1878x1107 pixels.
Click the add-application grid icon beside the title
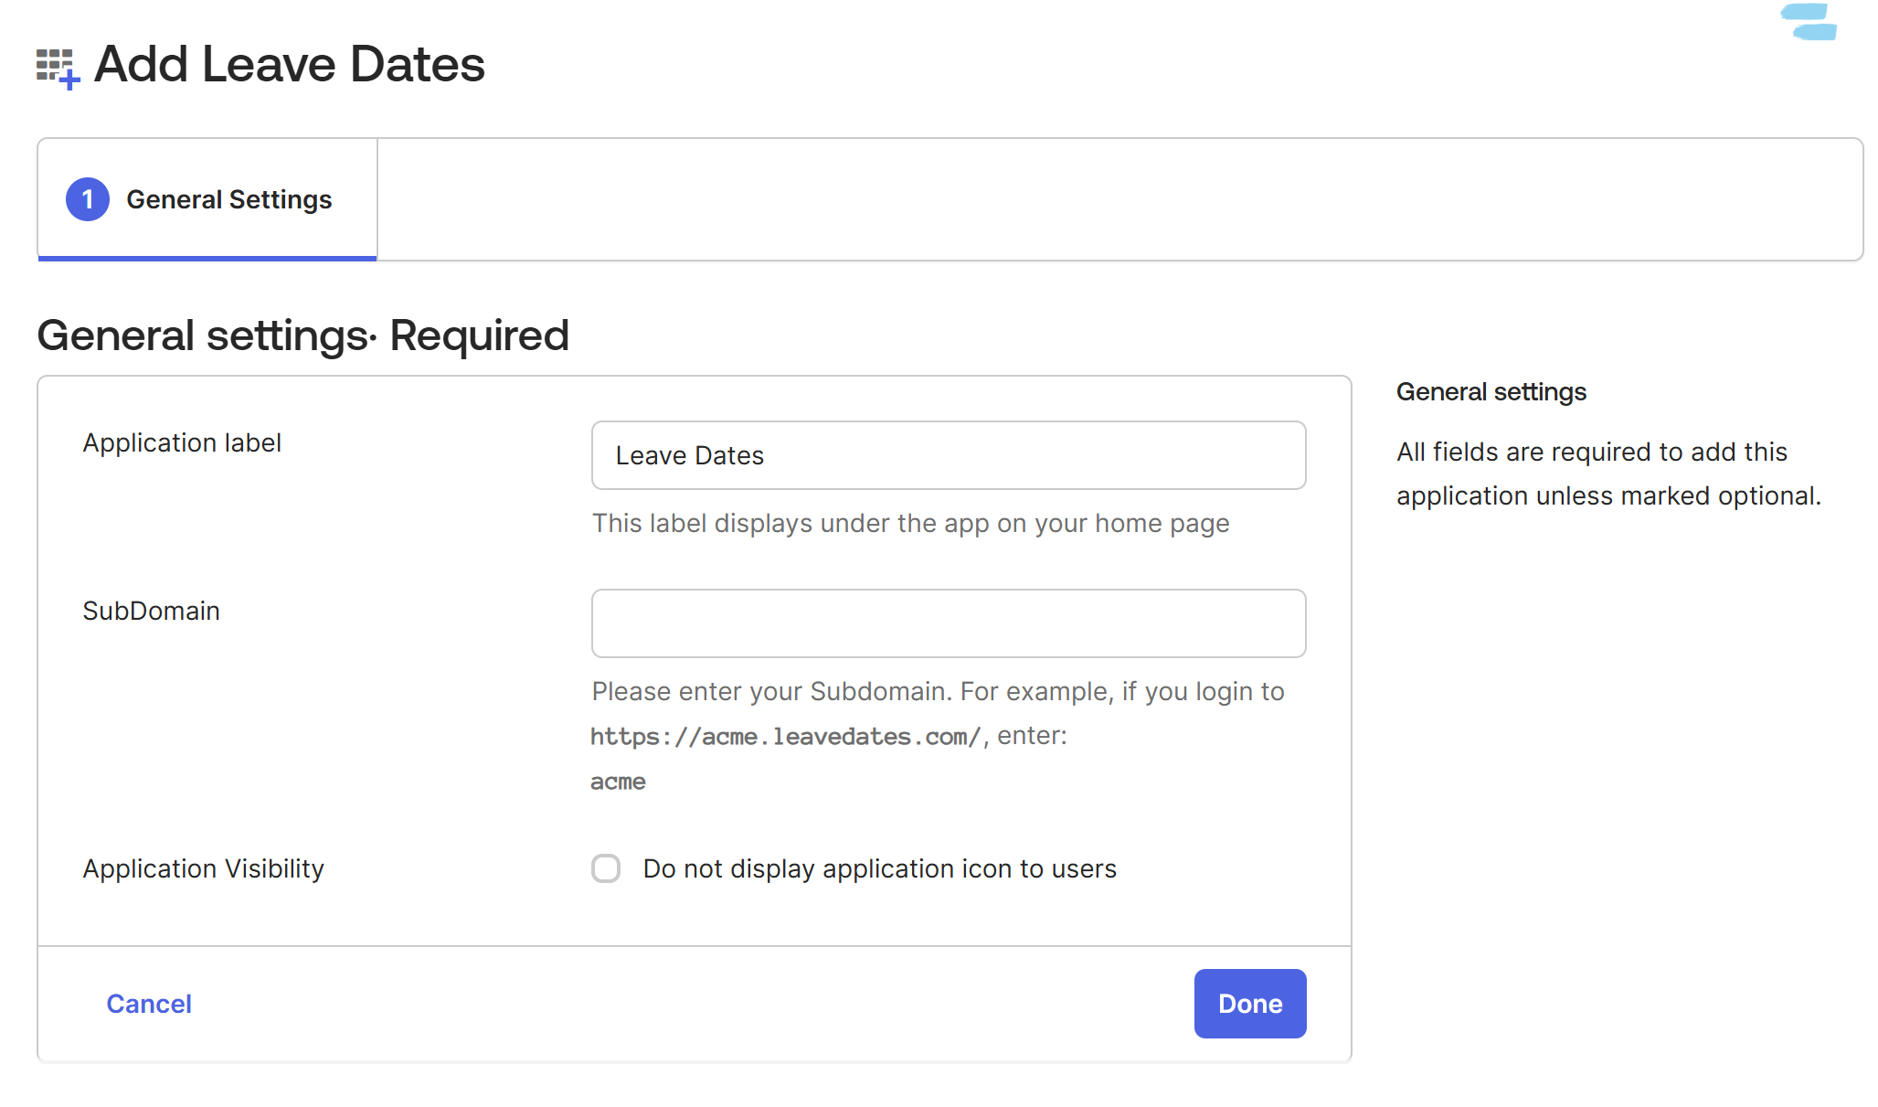click(58, 69)
